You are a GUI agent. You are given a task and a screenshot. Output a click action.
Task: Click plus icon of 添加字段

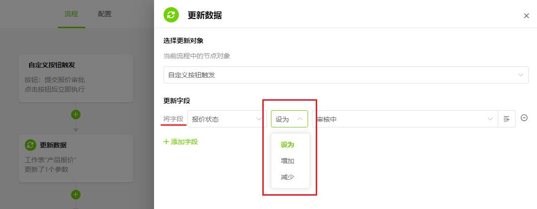coord(166,142)
